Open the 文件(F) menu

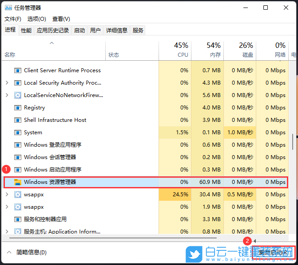point(13,19)
